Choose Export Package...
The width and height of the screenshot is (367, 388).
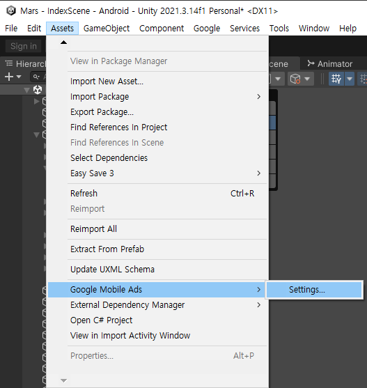[x=157, y=112]
